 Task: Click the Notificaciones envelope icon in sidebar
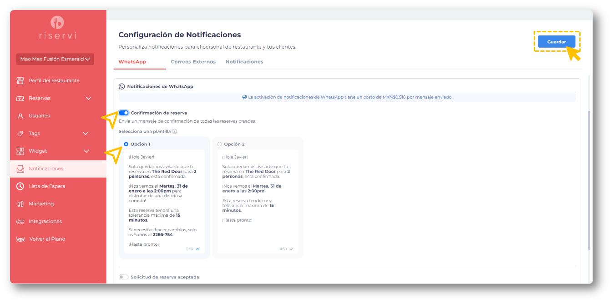pyautogui.click(x=20, y=169)
